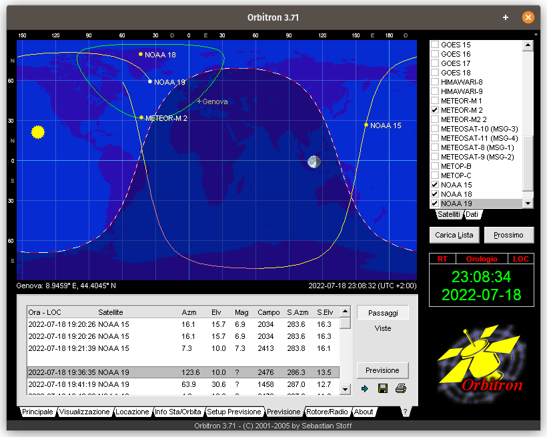Open the Visualizzazione tab
The image size is (547, 437).
click(x=85, y=412)
